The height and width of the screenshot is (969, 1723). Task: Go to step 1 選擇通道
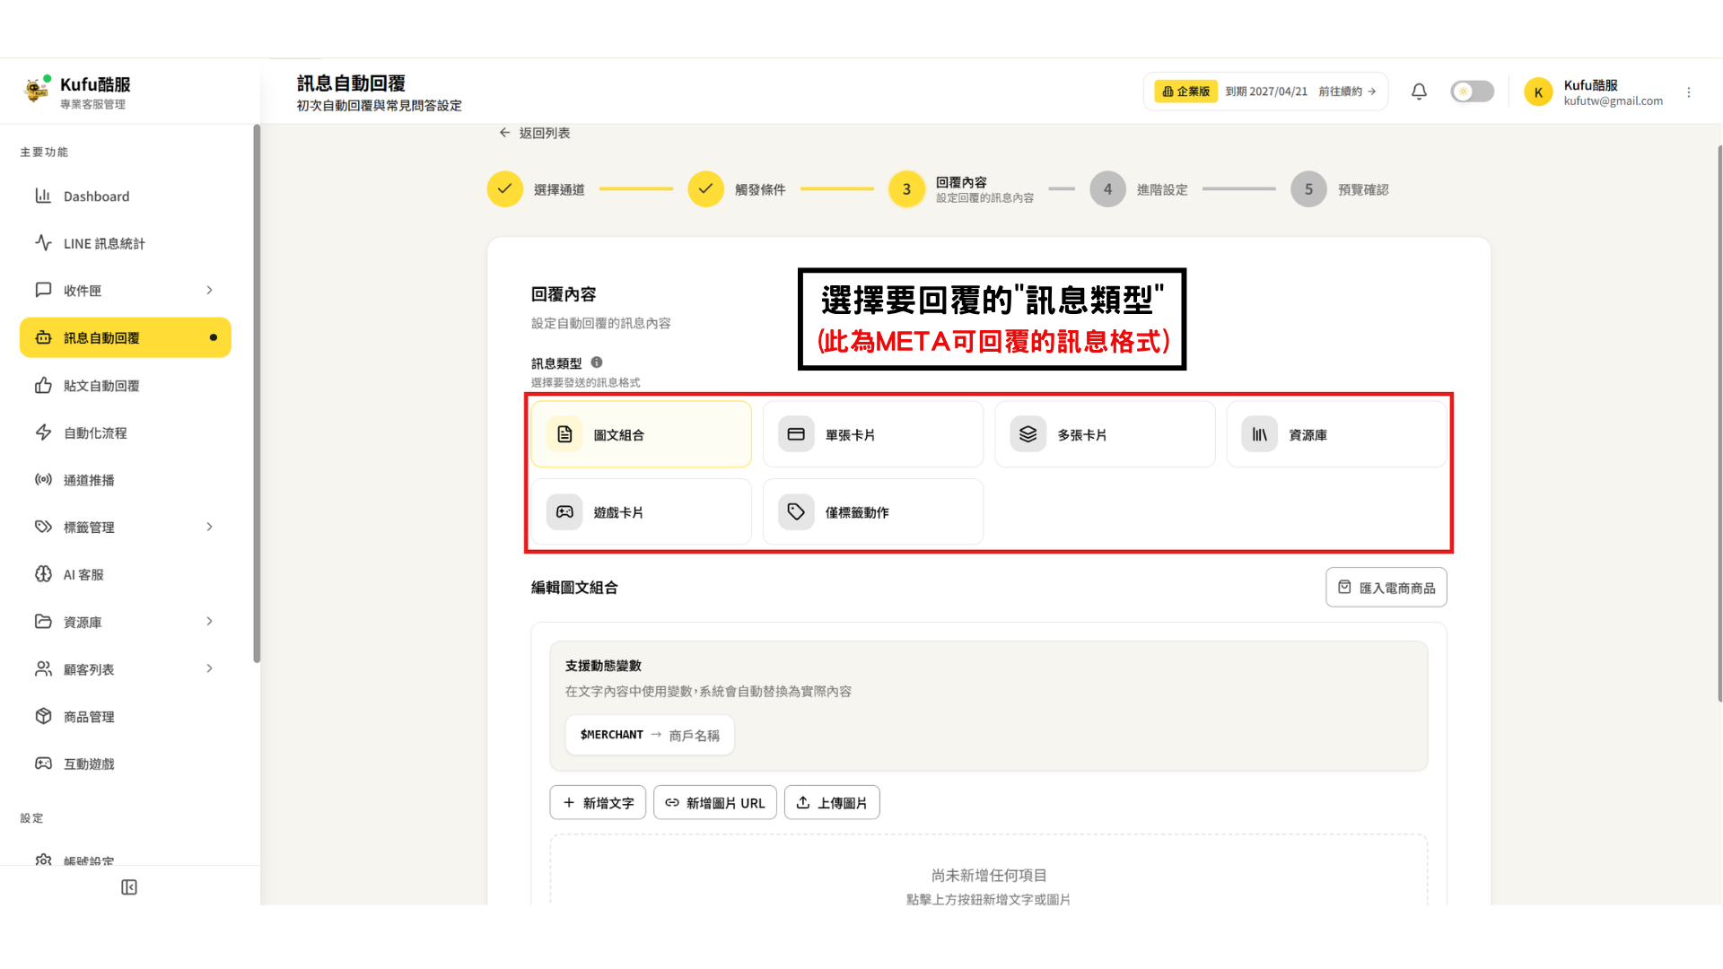[x=536, y=189]
